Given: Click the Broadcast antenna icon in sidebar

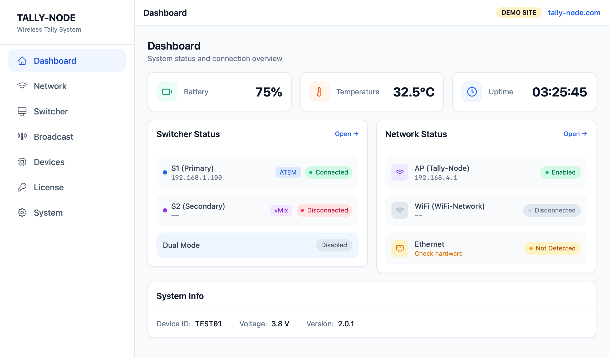Looking at the screenshot, I should point(22,137).
